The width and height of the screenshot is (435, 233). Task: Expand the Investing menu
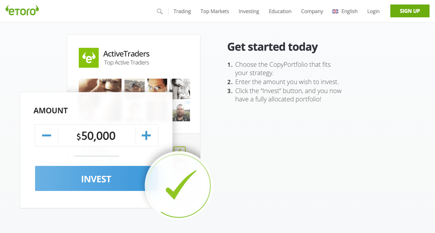pos(249,11)
